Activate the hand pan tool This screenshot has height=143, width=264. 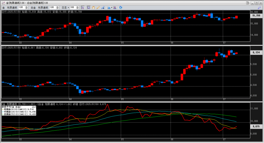click(93, 8)
